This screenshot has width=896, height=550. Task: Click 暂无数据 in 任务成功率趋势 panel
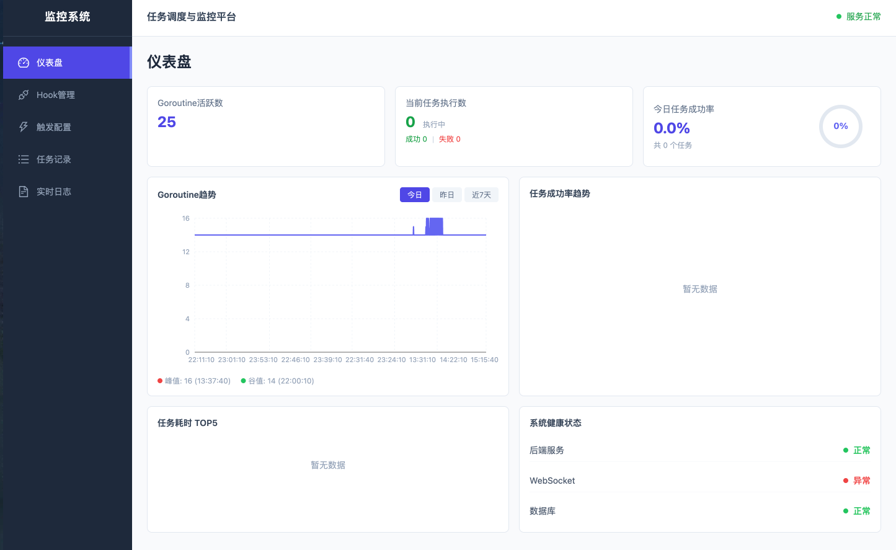(700, 289)
